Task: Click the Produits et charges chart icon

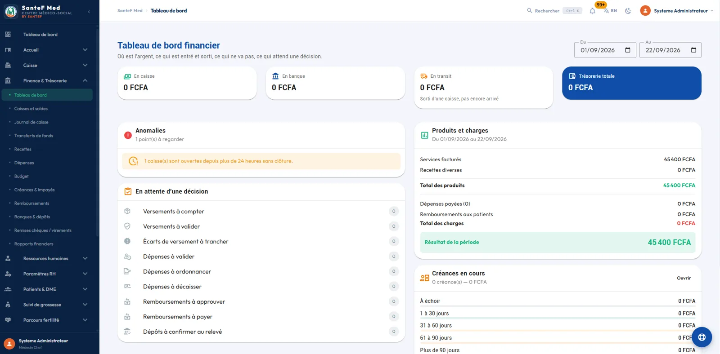Action: coord(424,135)
